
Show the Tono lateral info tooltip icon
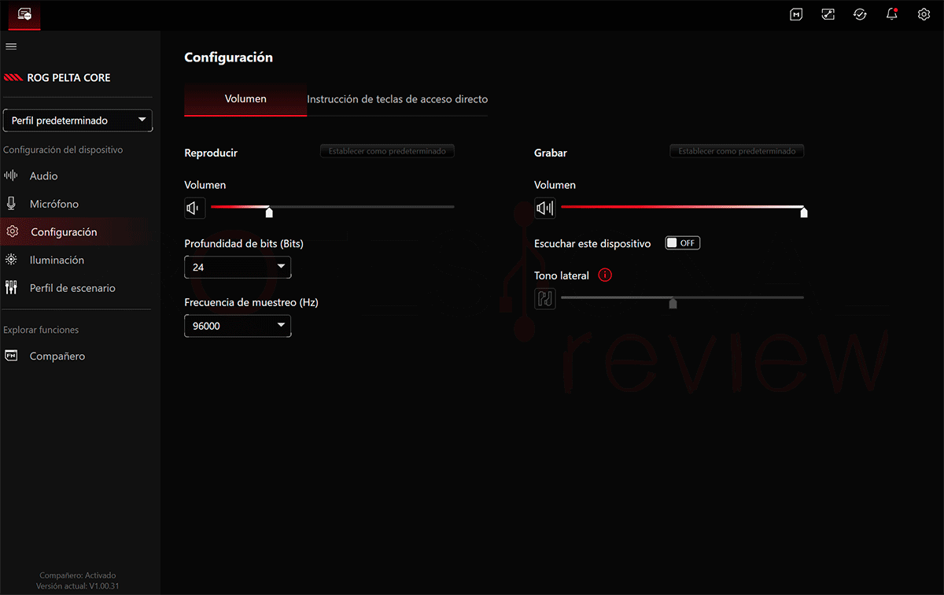click(605, 275)
